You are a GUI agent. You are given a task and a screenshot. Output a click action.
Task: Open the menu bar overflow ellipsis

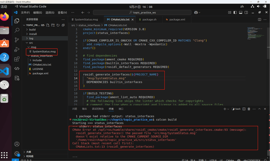click(73, 12)
